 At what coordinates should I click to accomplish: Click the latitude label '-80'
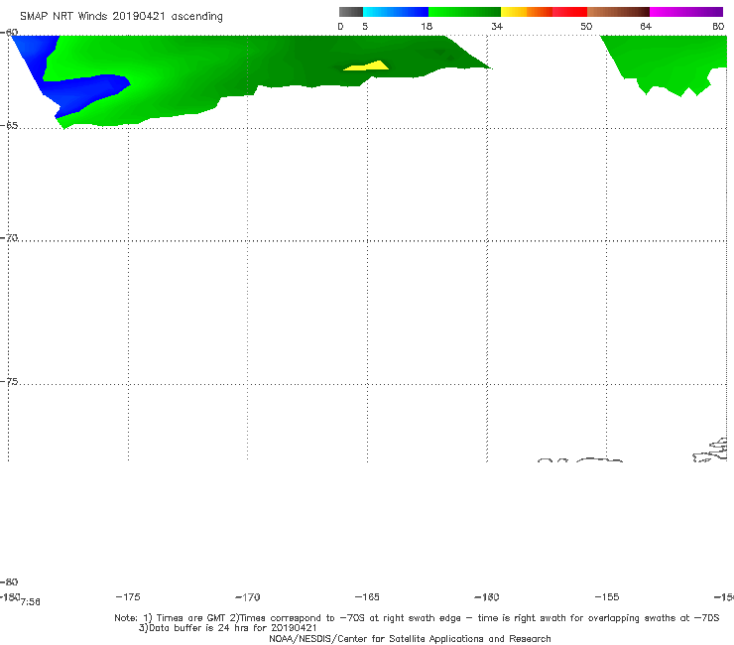click(x=9, y=581)
